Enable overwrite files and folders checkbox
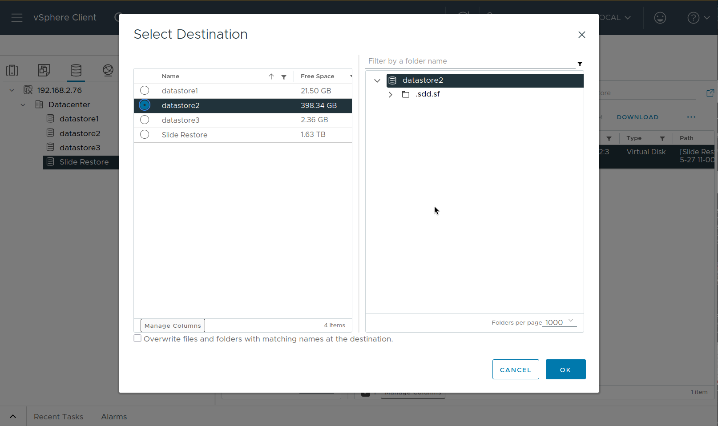 click(x=137, y=338)
